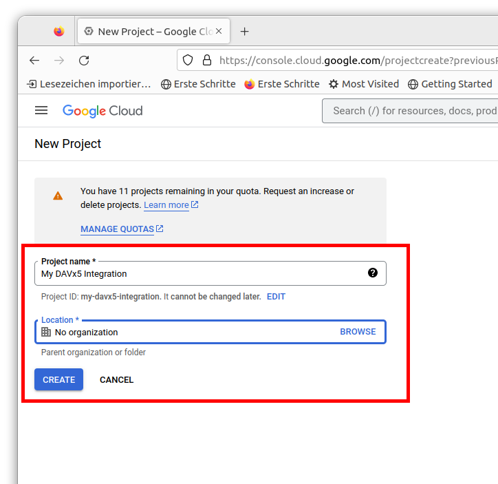498x484 pixels.
Task: Reload the current page
Action: click(84, 60)
